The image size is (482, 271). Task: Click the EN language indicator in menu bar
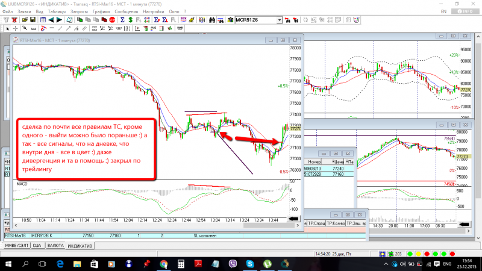pyautogui.click(x=443, y=11)
